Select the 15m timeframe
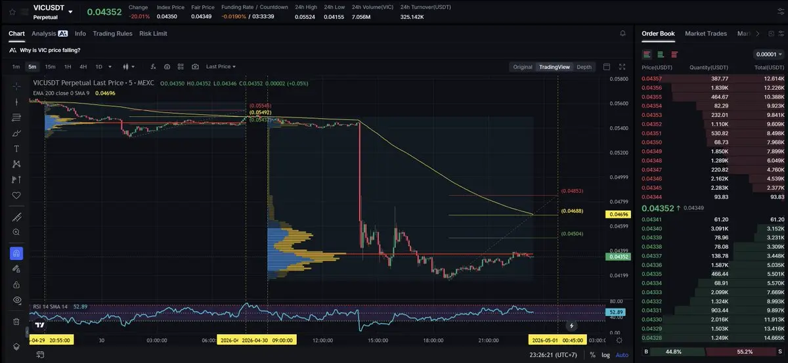The height and width of the screenshot is (363, 788). click(50, 66)
